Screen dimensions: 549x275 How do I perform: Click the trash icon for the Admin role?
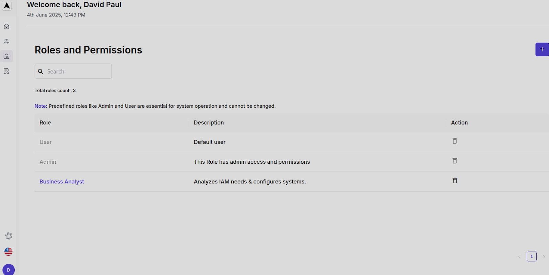click(454, 161)
